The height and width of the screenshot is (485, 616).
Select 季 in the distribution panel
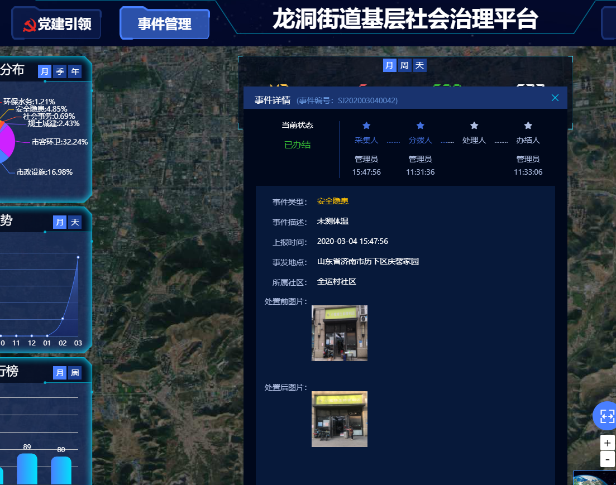click(x=60, y=71)
